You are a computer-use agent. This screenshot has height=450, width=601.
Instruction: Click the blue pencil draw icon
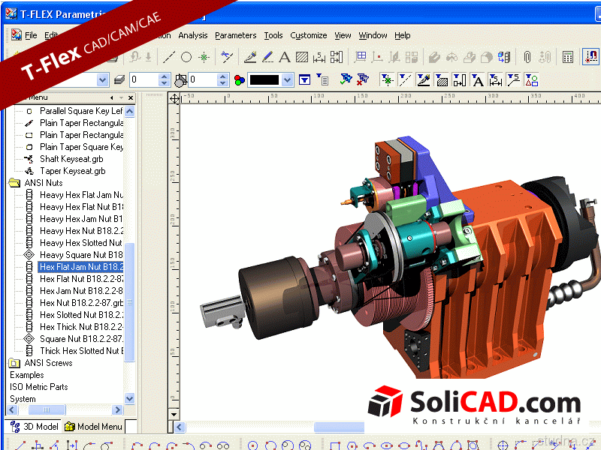267,58
